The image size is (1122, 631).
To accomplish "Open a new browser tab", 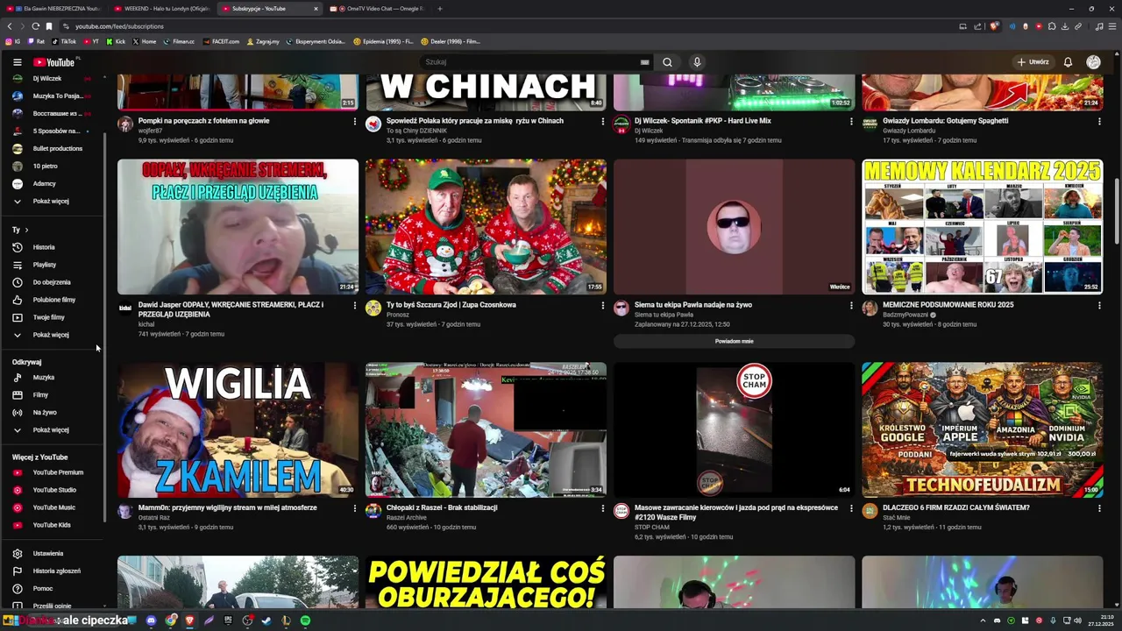I will 440,9.
